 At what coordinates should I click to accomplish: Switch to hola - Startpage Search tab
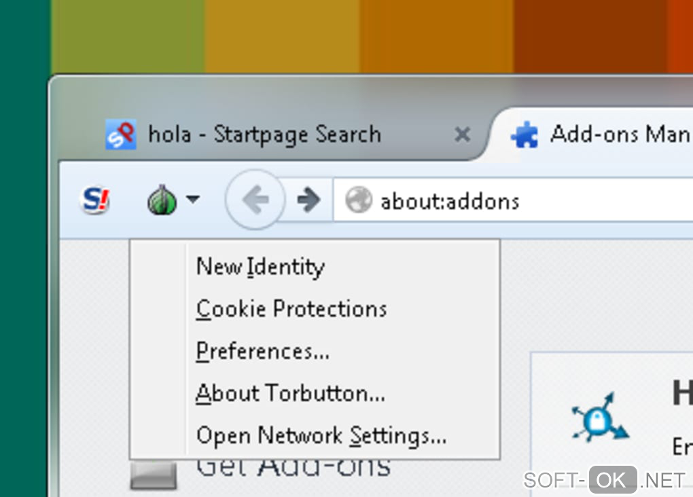coord(264,134)
